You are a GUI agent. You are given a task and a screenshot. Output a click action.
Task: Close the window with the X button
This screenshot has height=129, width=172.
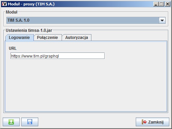point(168,4)
